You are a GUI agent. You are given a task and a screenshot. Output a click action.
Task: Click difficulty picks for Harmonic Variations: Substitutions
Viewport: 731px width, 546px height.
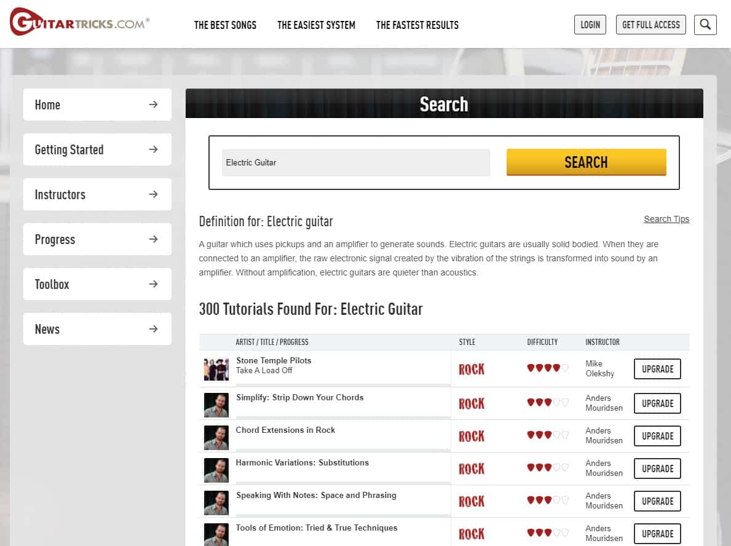click(x=548, y=467)
